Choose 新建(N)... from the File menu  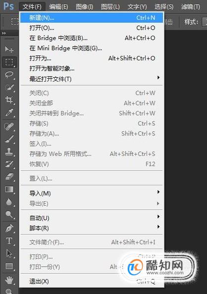pyautogui.click(x=92, y=18)
